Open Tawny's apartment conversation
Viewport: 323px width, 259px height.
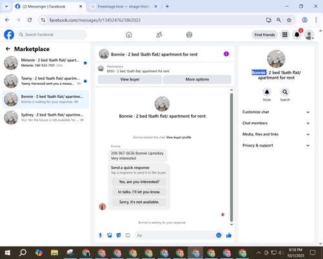45,81
